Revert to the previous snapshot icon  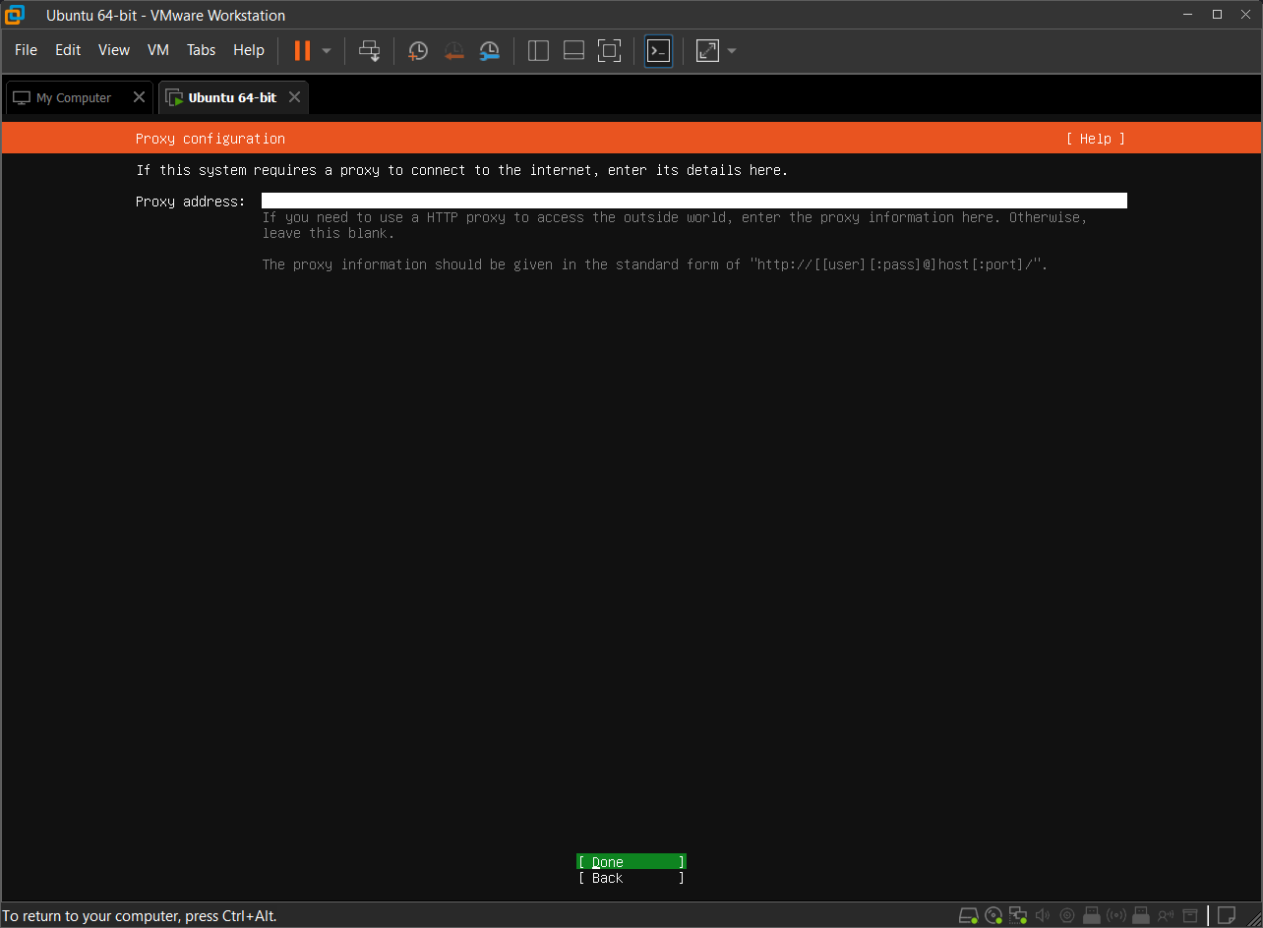click(453, 50)
